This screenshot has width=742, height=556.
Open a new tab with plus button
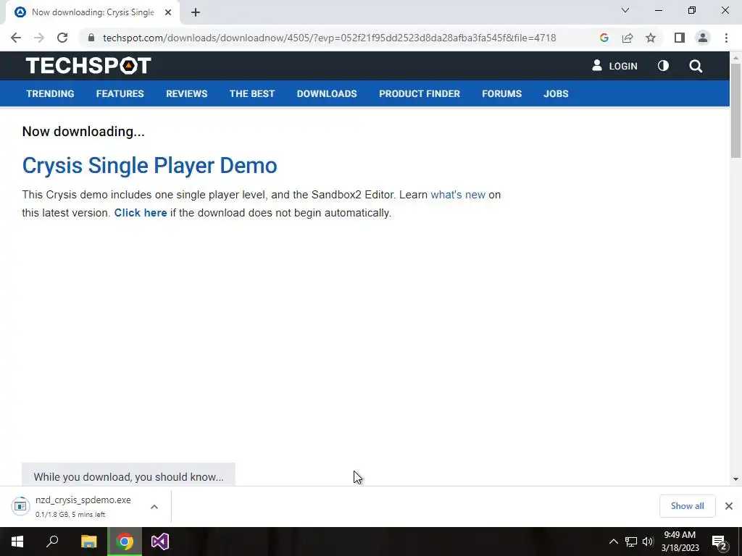[196, 13]
